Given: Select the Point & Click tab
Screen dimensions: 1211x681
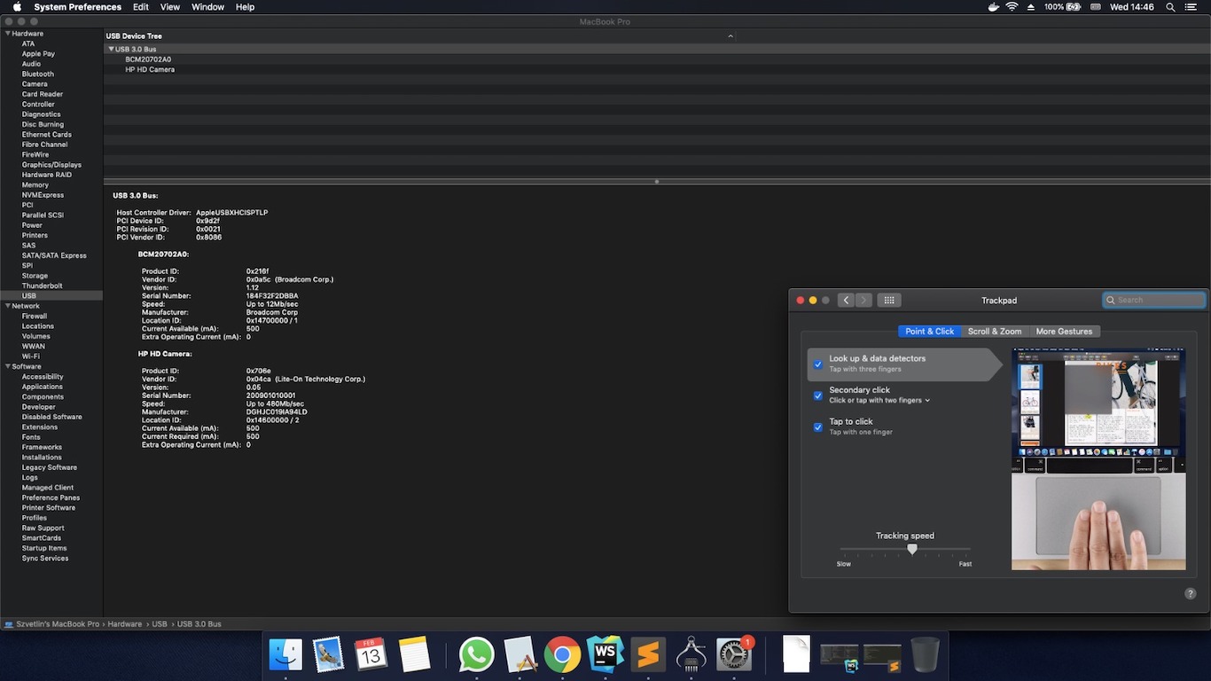Looking at the screenshot, I should 930,332.
